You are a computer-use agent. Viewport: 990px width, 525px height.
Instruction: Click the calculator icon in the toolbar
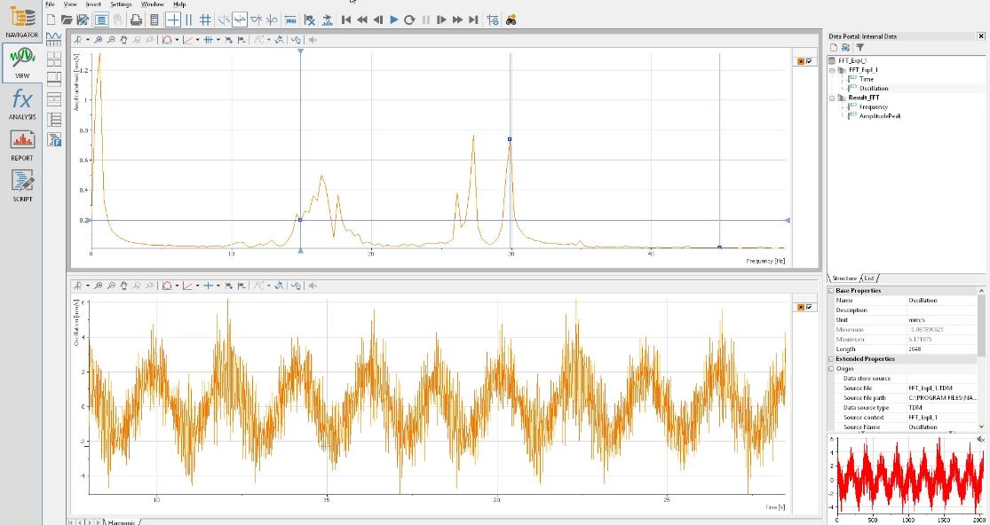coord(154,20)
